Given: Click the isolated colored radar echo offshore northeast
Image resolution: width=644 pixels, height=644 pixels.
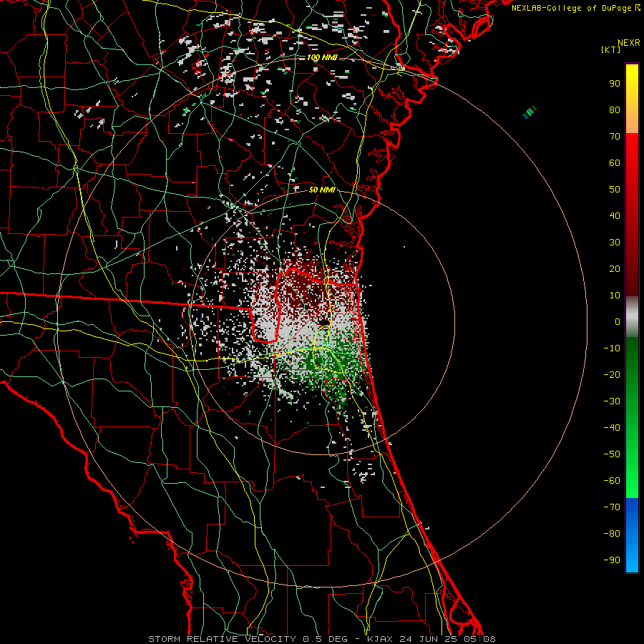Looking at the screenshot, I should click(x=530, y=112).
